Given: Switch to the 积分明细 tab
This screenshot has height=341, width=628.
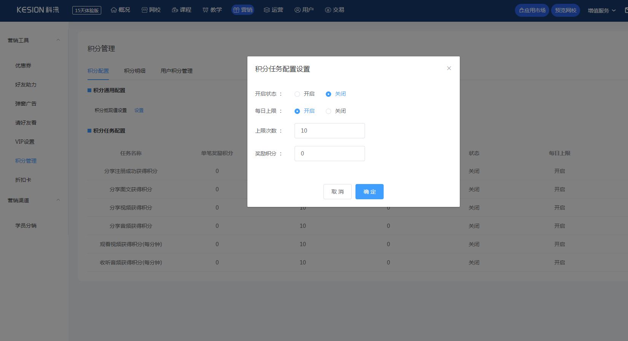Looking at the screenshot, I should 135,71.
